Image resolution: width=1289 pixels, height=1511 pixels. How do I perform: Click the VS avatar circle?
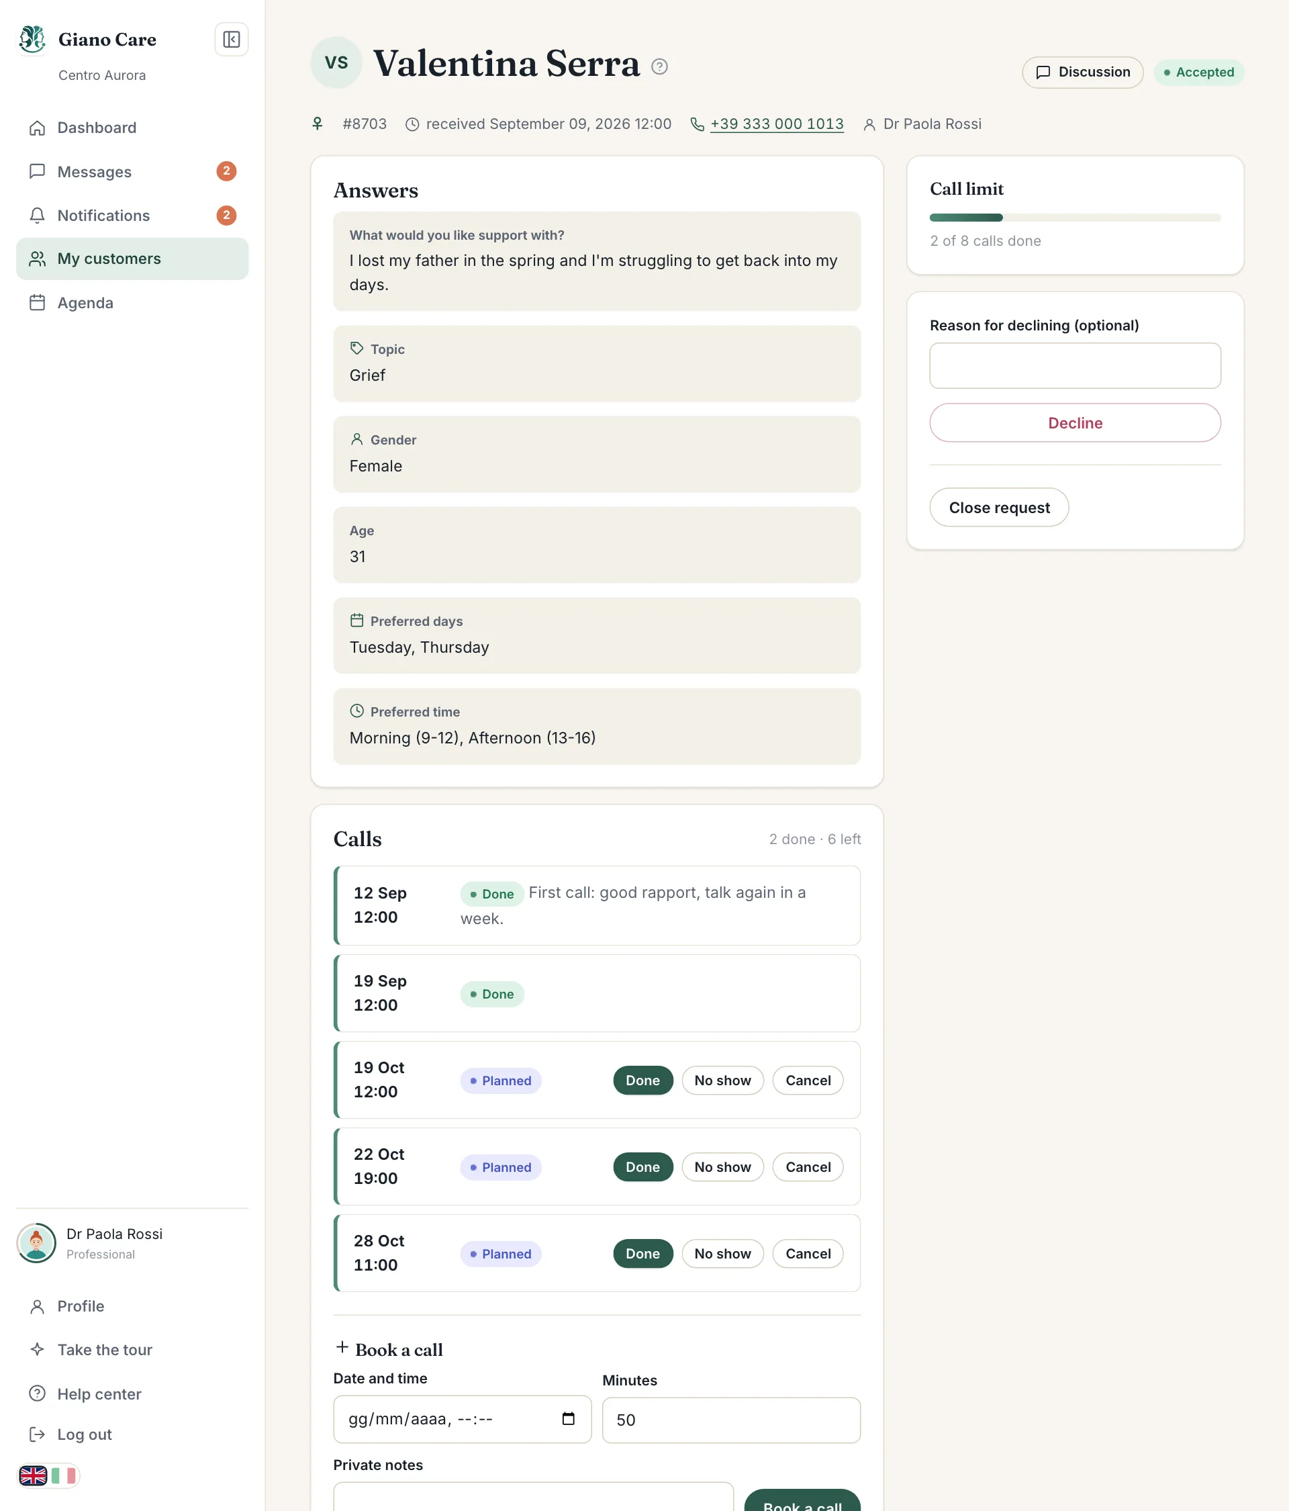pos(336,62)
